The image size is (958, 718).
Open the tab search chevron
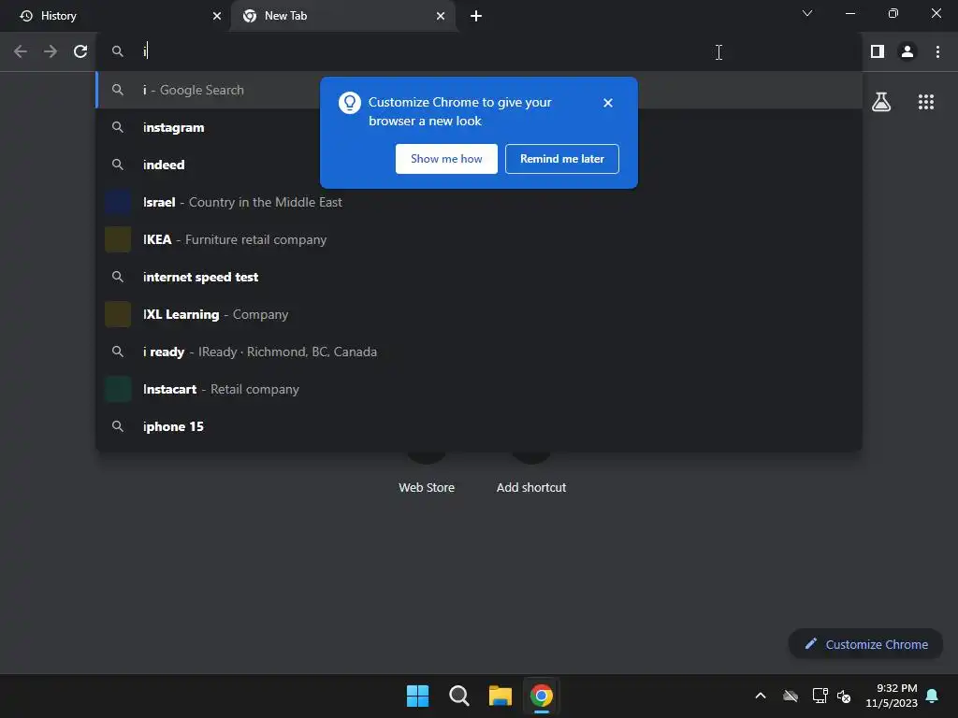pos(807,13)
